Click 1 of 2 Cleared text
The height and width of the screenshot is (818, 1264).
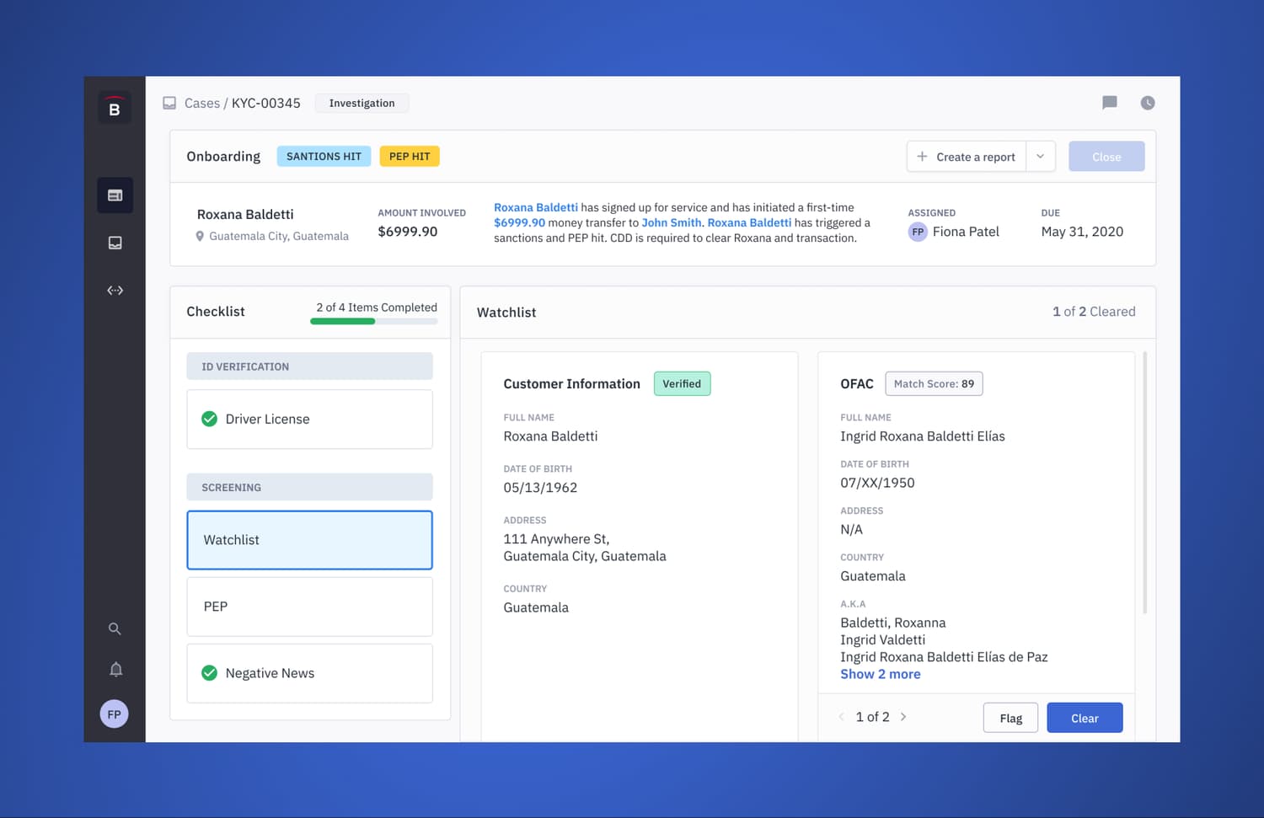[x=1094, y=312]
